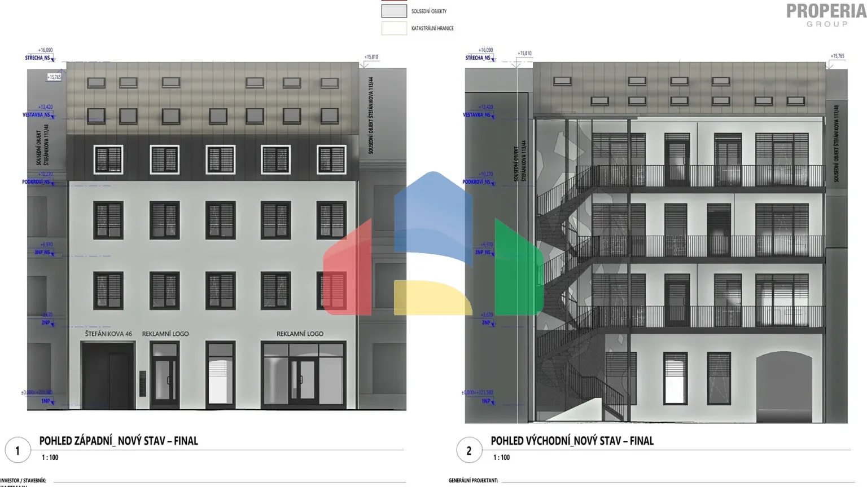Viewport: 867px width, 487px height.
Task: Click the 1 : 100 scale text
Action: click(50, 457)
